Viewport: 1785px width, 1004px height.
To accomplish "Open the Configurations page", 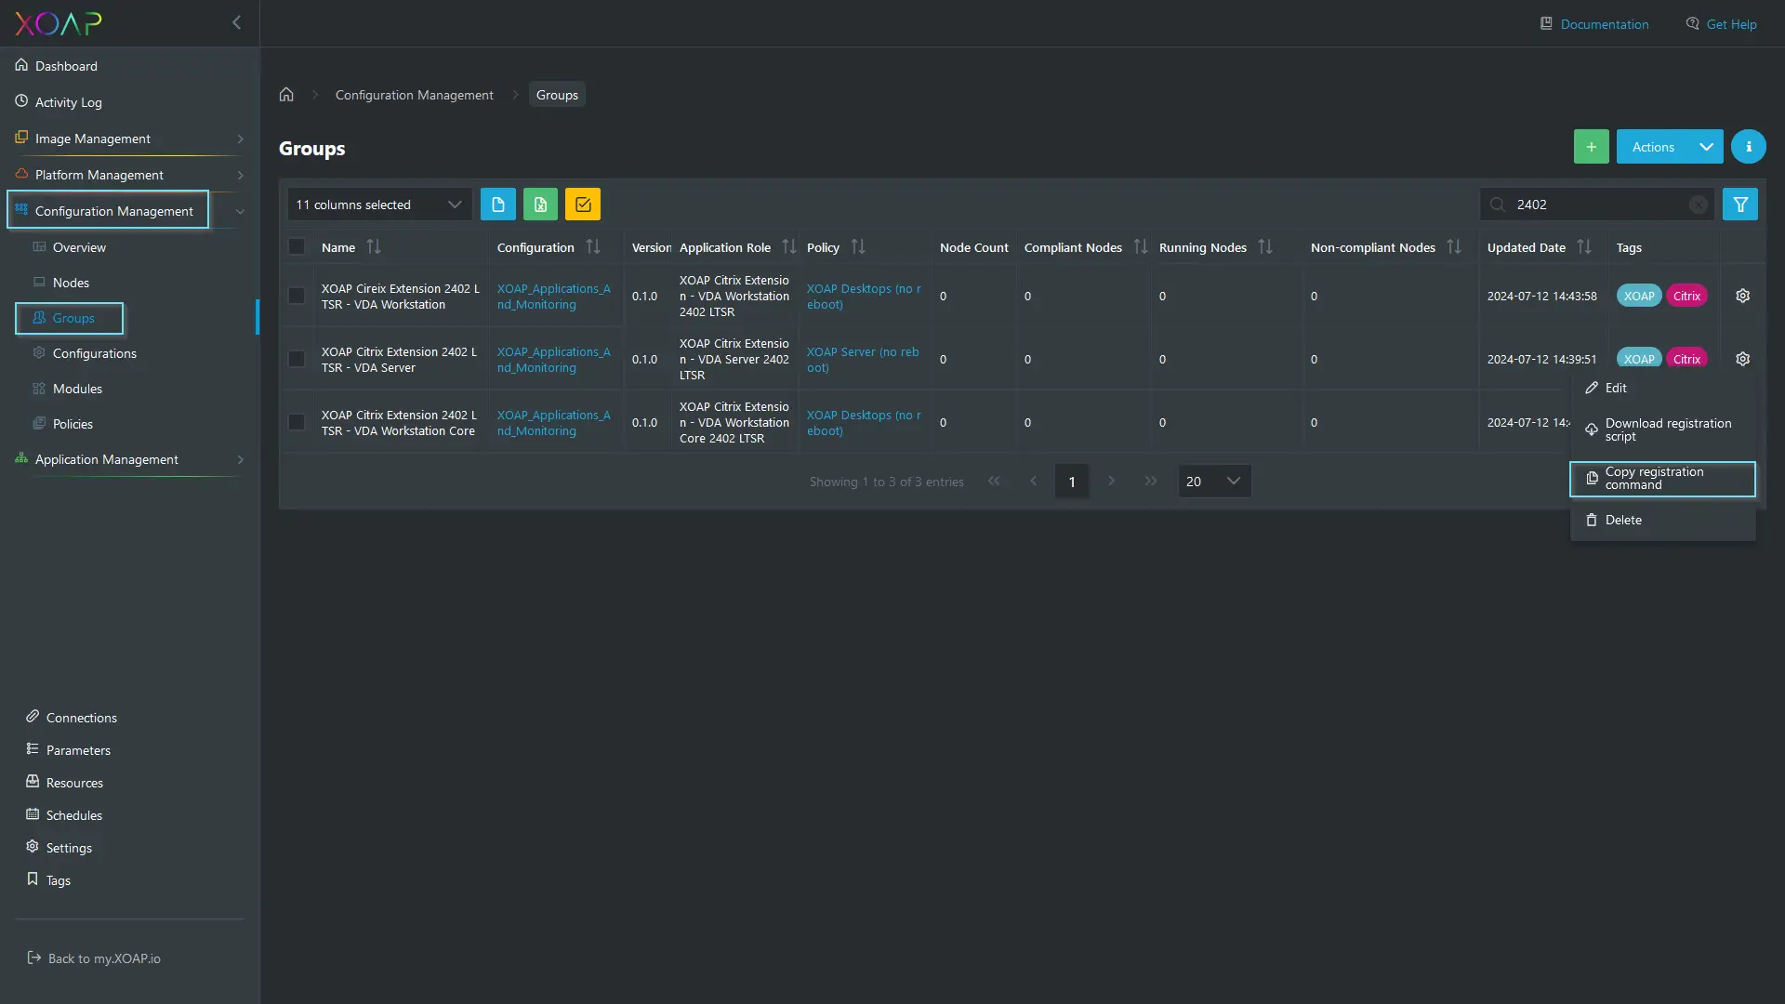I will click(x=94, y=353).
